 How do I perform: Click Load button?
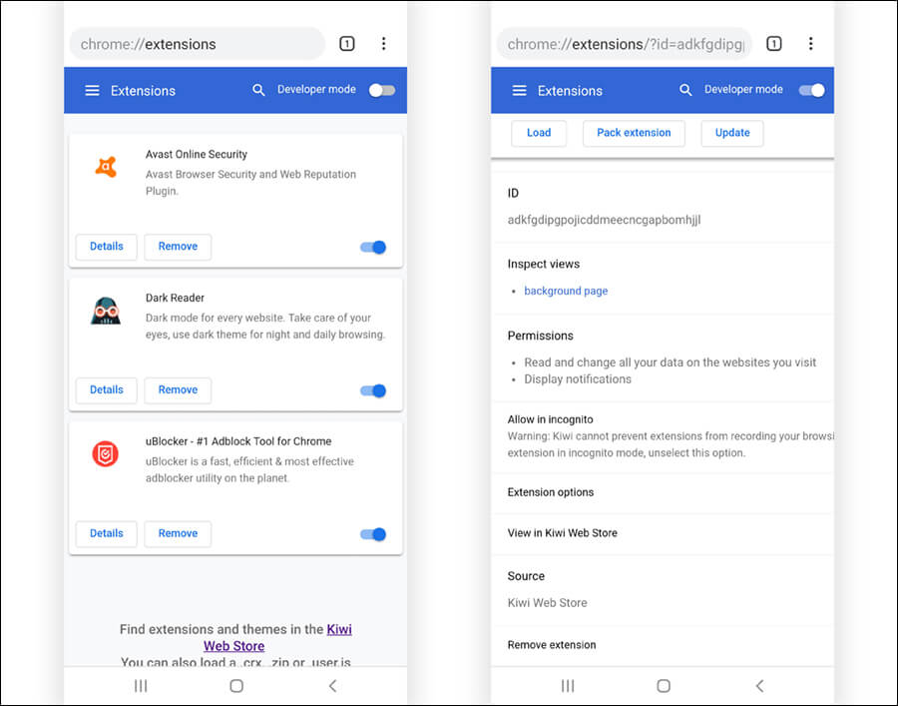point(539,133)
